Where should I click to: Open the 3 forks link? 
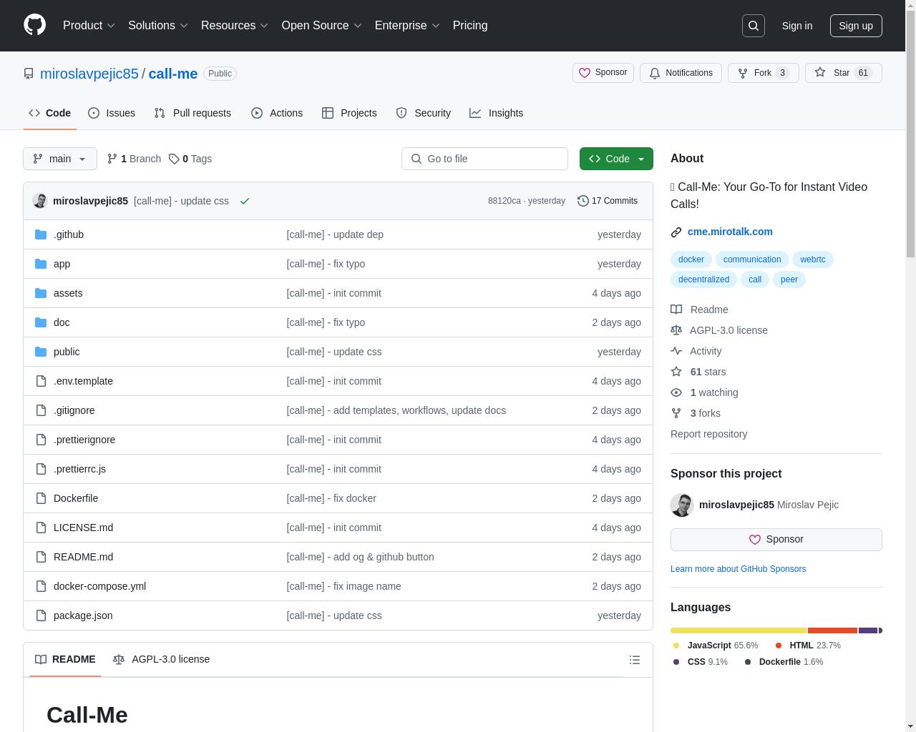[696, 413]
